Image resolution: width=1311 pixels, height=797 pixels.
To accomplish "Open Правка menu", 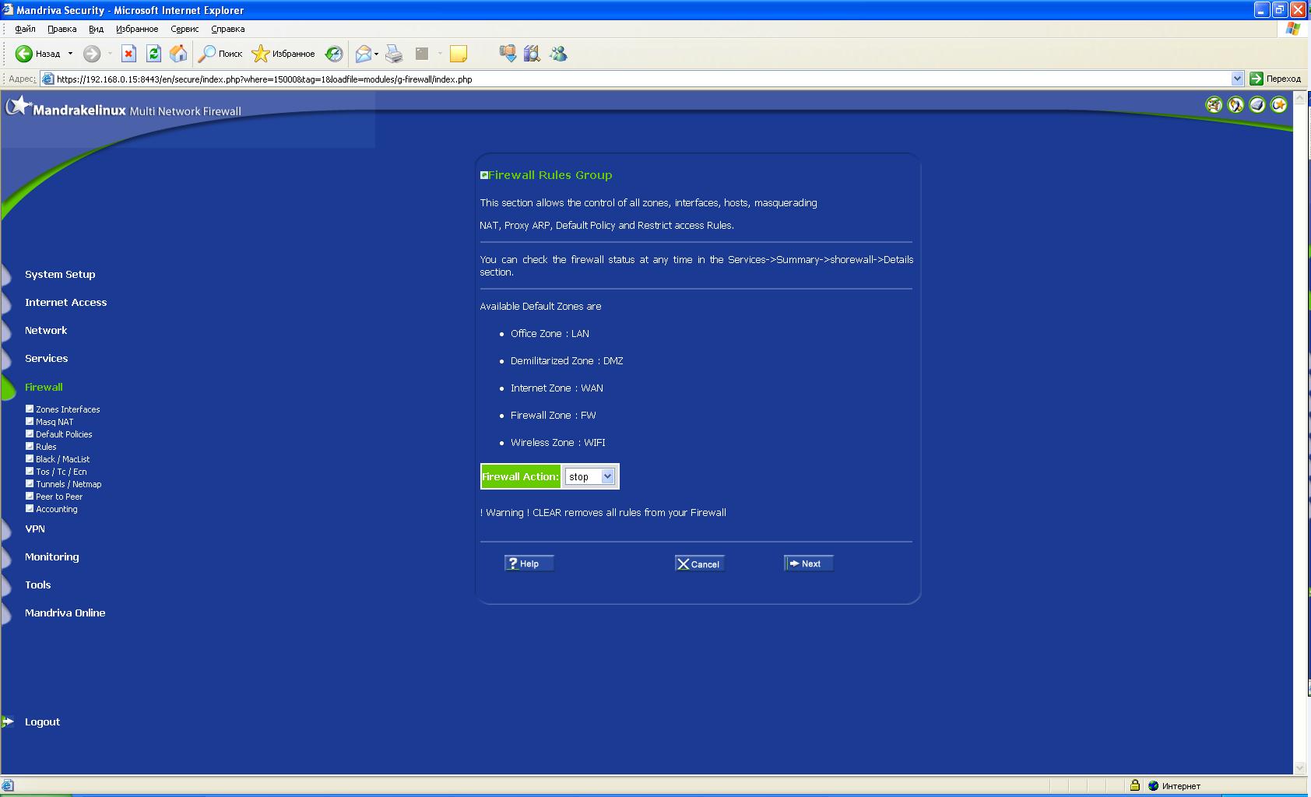I will point(62,29).
